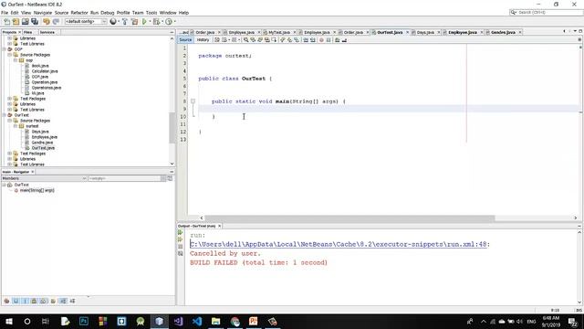Screen dimensions: 584x329
Task: Click the Profile Project toolbar icon
Action: tap(169, 22)
